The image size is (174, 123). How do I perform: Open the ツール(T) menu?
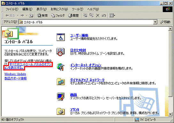tap(77, 9)
